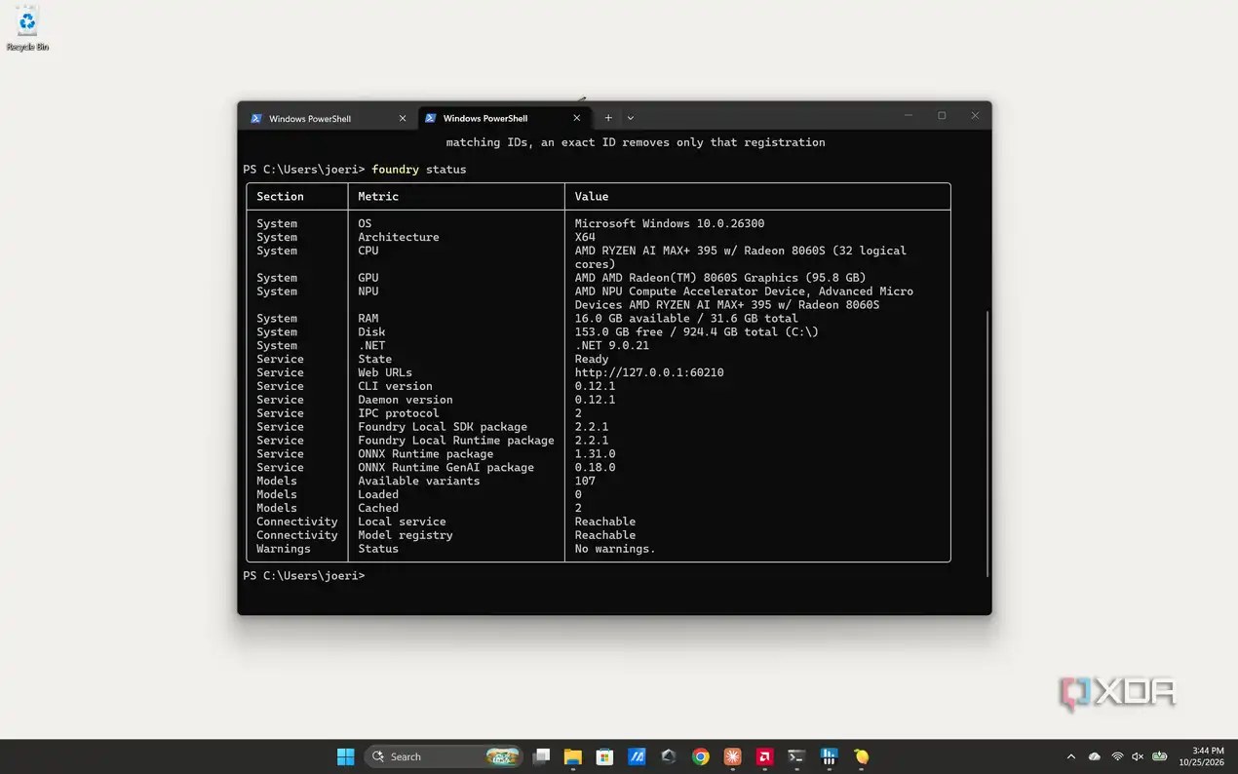
Task: Click '1.31.0' ONNX Runtime package value
Action: (595, 454)
